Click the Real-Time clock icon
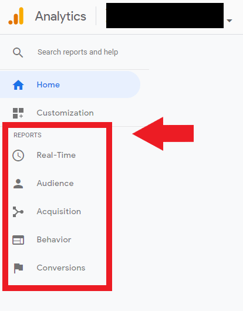 click(x=18, y=155)
